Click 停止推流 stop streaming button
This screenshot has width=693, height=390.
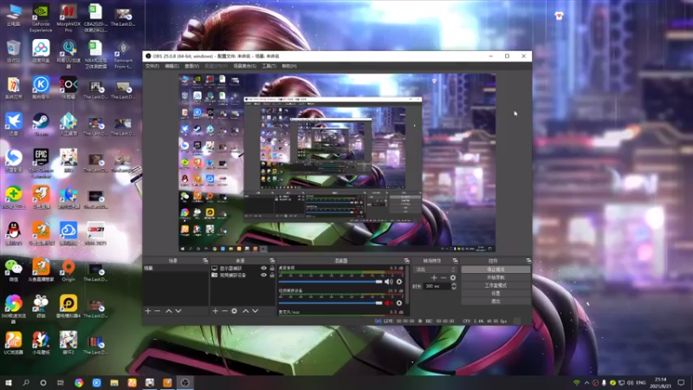pyautogui.click(x=495, y=270)
